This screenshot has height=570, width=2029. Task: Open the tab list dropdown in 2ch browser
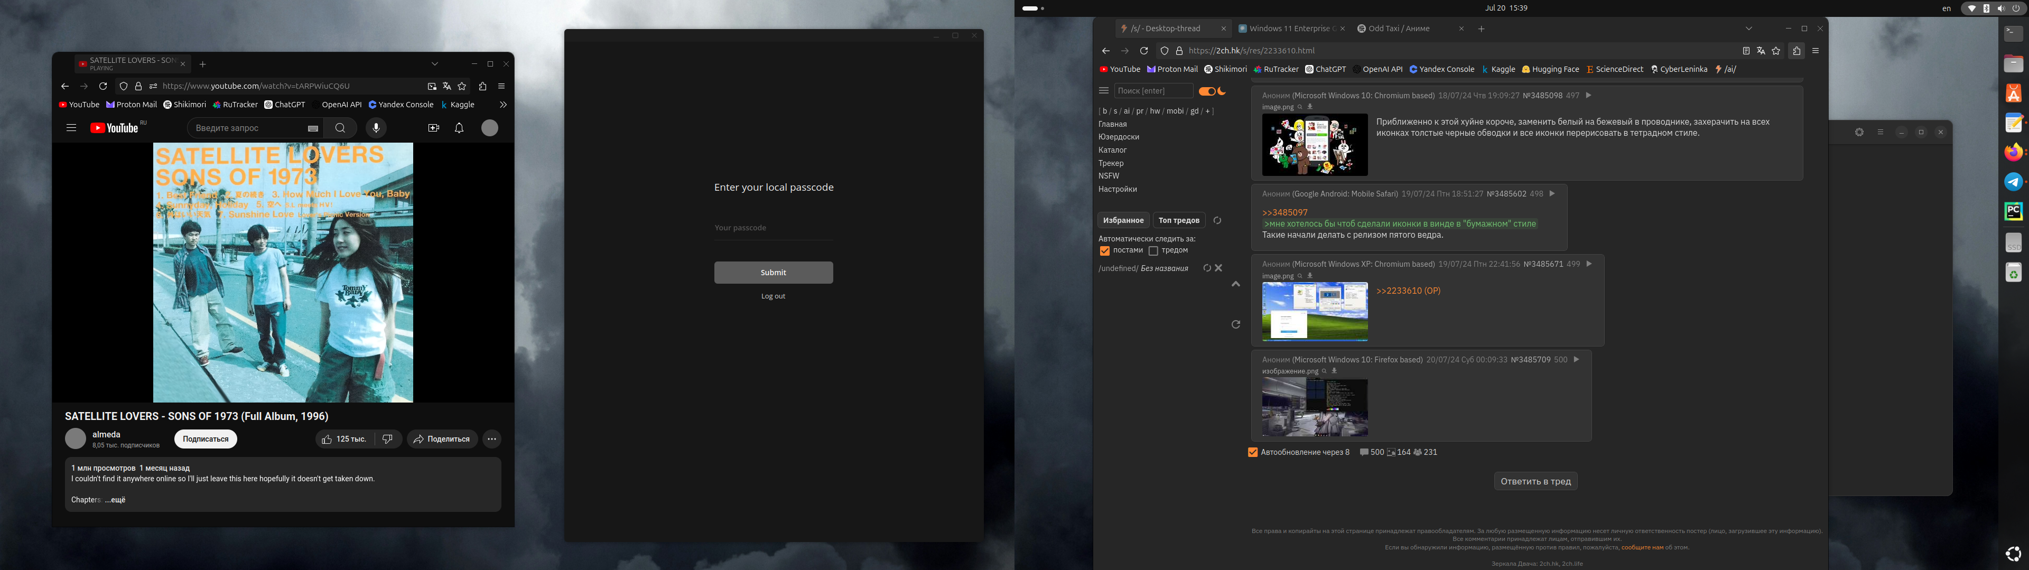[x=1748, y=29]
